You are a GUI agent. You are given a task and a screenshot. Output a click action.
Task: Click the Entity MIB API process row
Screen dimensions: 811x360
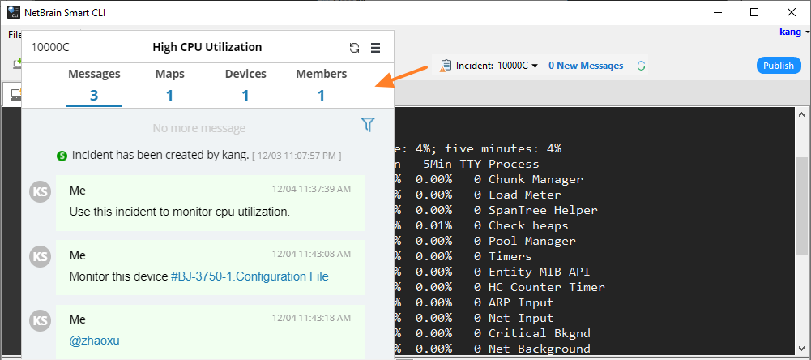[540, 272]
